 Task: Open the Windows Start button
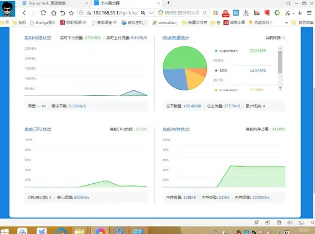(4, 231)
